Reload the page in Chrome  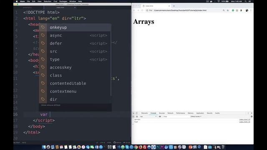pos(142,10)
